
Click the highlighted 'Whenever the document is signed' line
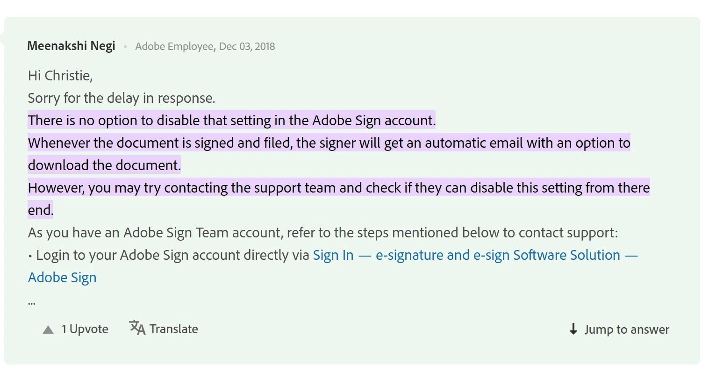(x=329, y=143)
